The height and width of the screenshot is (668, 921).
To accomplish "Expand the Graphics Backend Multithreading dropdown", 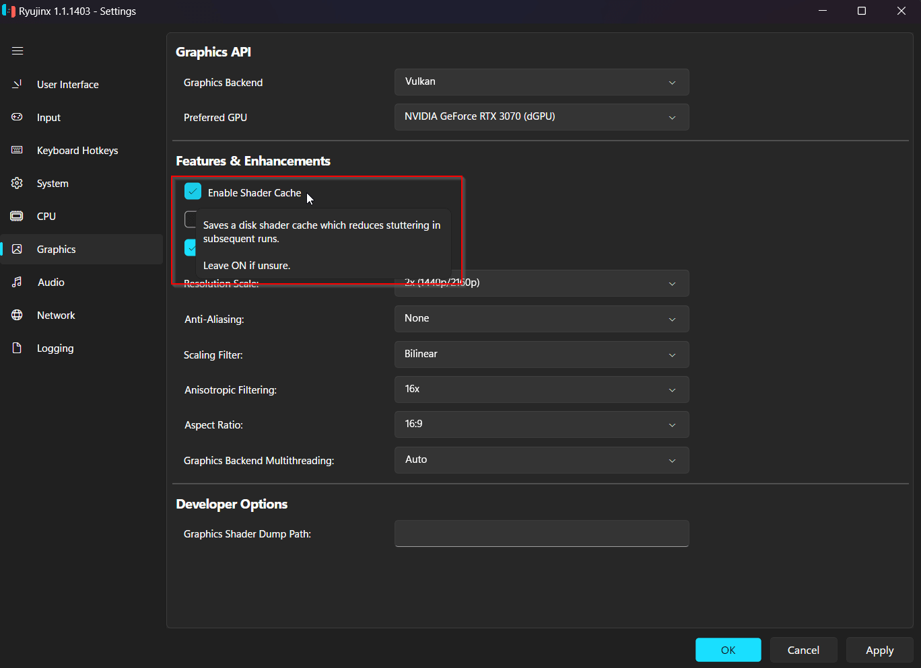I will click(541, 460).
